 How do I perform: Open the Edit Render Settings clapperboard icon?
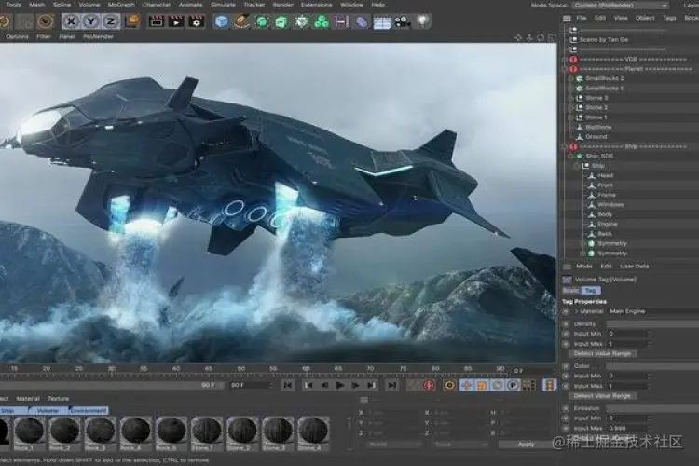[x=196, y=21]
